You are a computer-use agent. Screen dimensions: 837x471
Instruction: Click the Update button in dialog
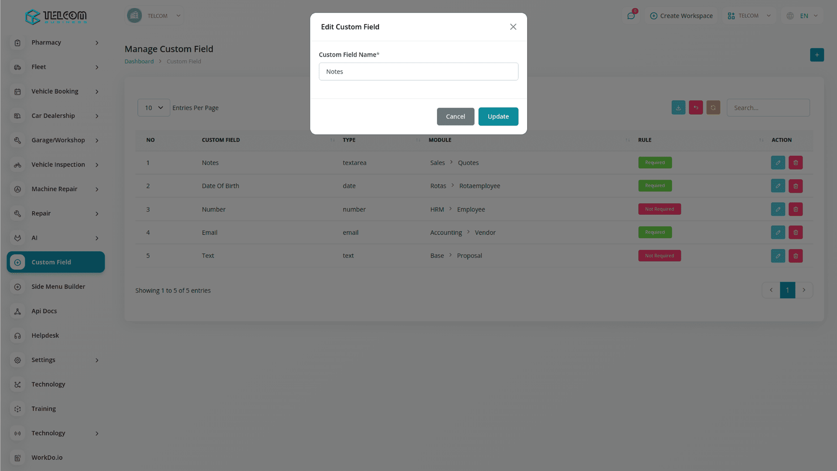[498, 116]
